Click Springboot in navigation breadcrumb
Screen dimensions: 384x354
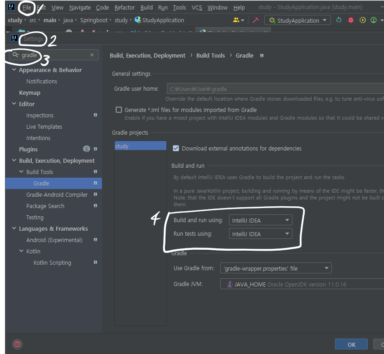tap(94, 20)
